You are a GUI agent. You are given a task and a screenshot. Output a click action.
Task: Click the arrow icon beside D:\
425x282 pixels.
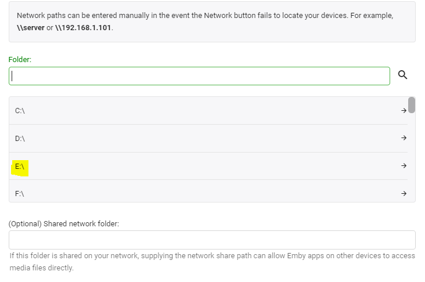tap(404, 138)
